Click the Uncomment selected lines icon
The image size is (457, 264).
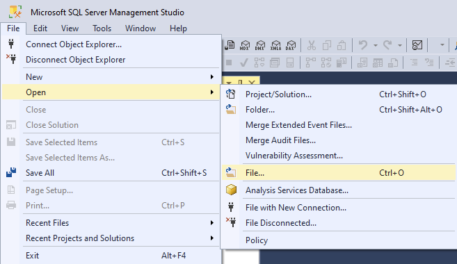click(429, 63)
